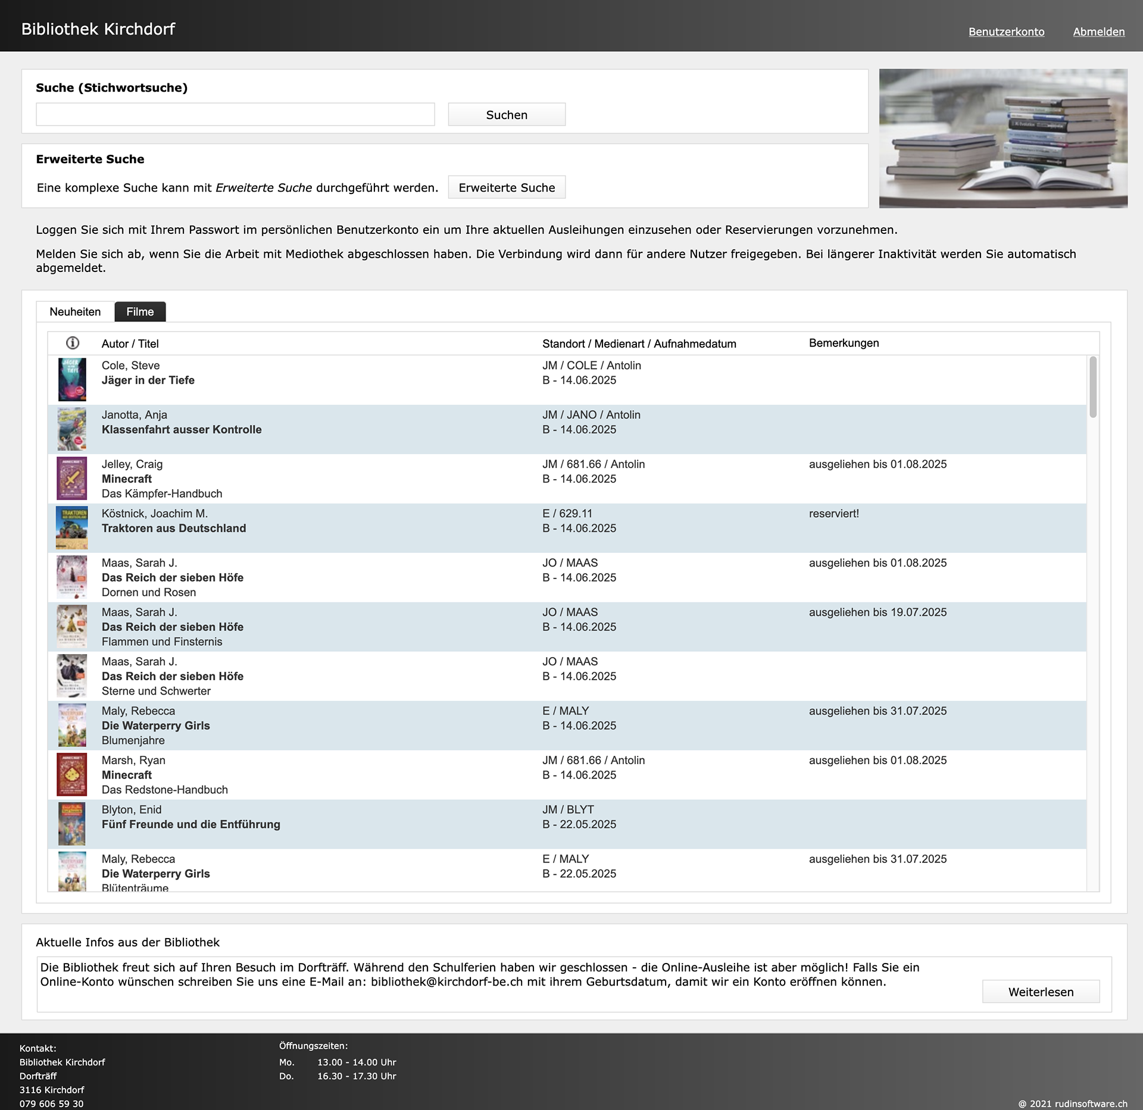The height and width of the screenshot is (1110, 1143).
Task: Click author Marsh, Ryan
Action: click(x=133, y=760)
